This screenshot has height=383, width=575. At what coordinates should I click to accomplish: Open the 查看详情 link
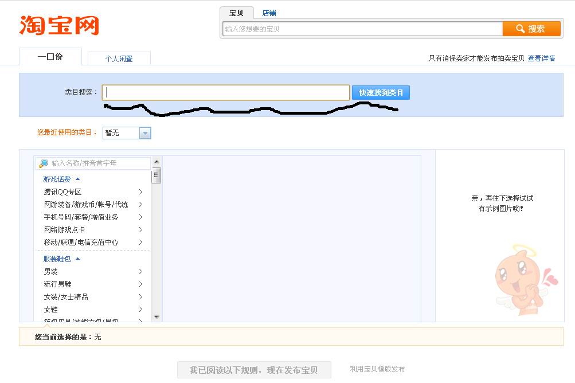[541, 58]
